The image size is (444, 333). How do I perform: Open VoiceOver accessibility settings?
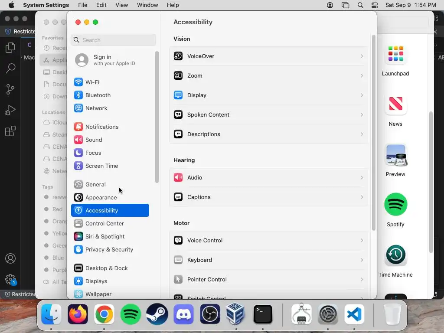268,56
